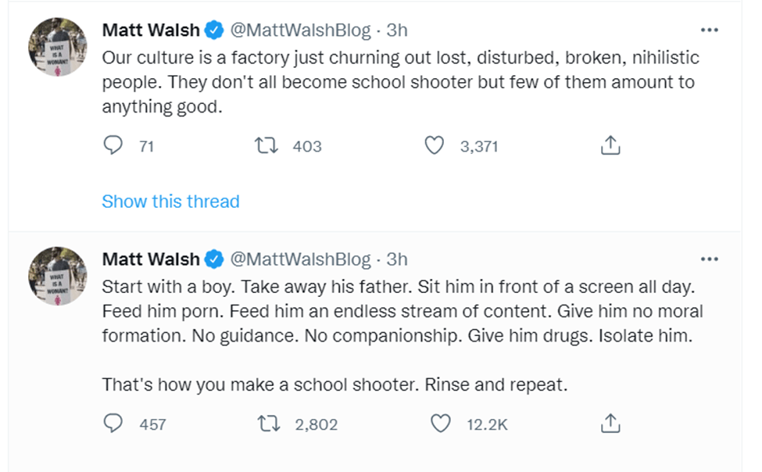The height and width of the screenshot is (472, 762).
Task: Share the second tweet via share icon
Action: (x=610, y=424)
